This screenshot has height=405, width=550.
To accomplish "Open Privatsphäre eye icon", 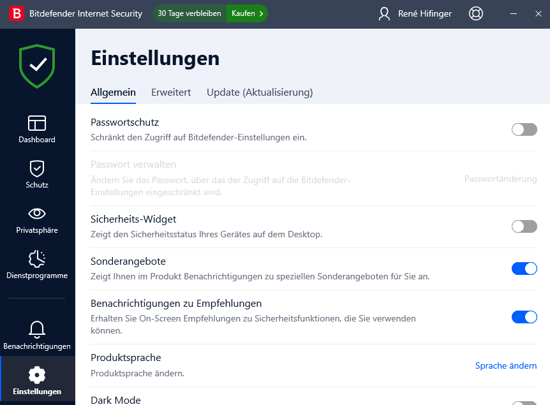I will [37, 213].
